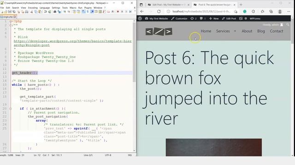
Task: Click the browser Back arrow
Action: tap(142, 11)
